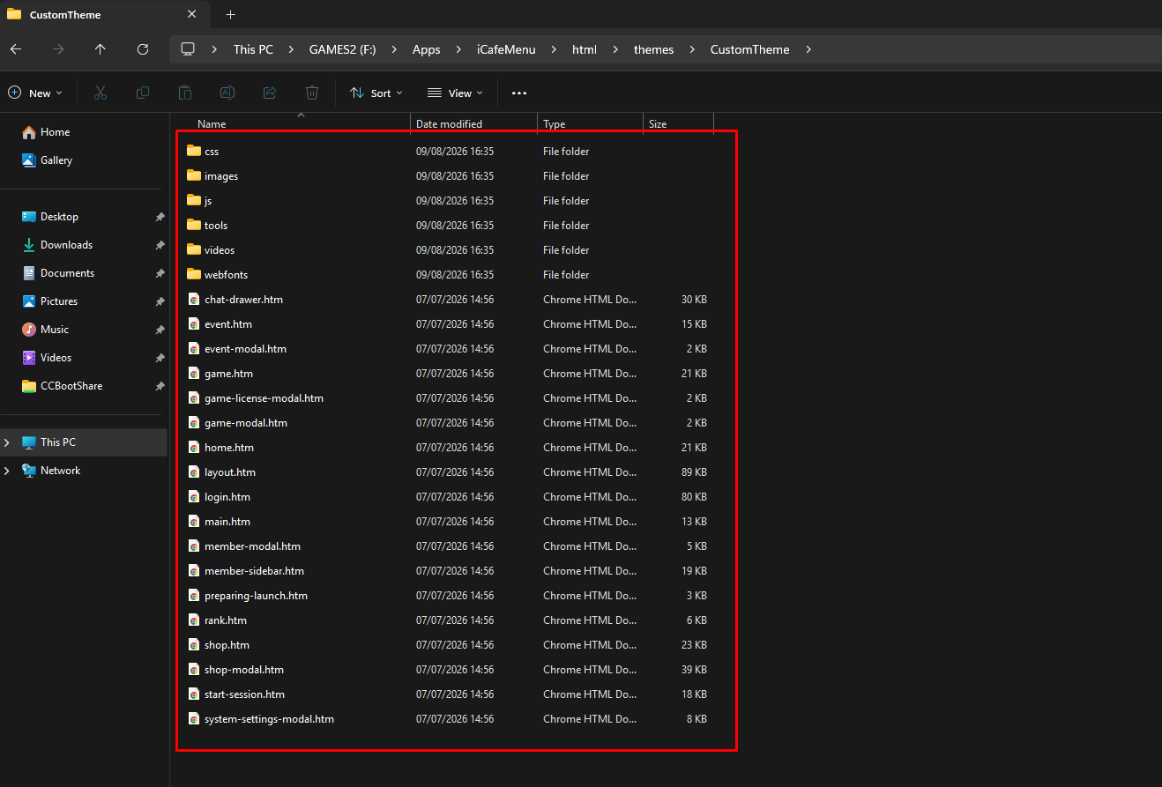The height and width of the screenshot is (787, 1162).
Task: Go back with the left arrow button
Action: click(x=15, y=49)
